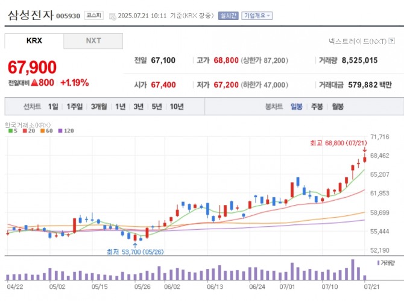This screenshot has height=301, width=404.
Task: Click the purple 거래량 volume legend icon
Action: tap(379, 263)
